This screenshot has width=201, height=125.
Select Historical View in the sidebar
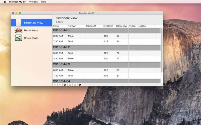point(32,22)
